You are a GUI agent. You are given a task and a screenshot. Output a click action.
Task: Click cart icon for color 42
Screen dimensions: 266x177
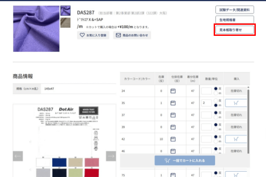236,139
